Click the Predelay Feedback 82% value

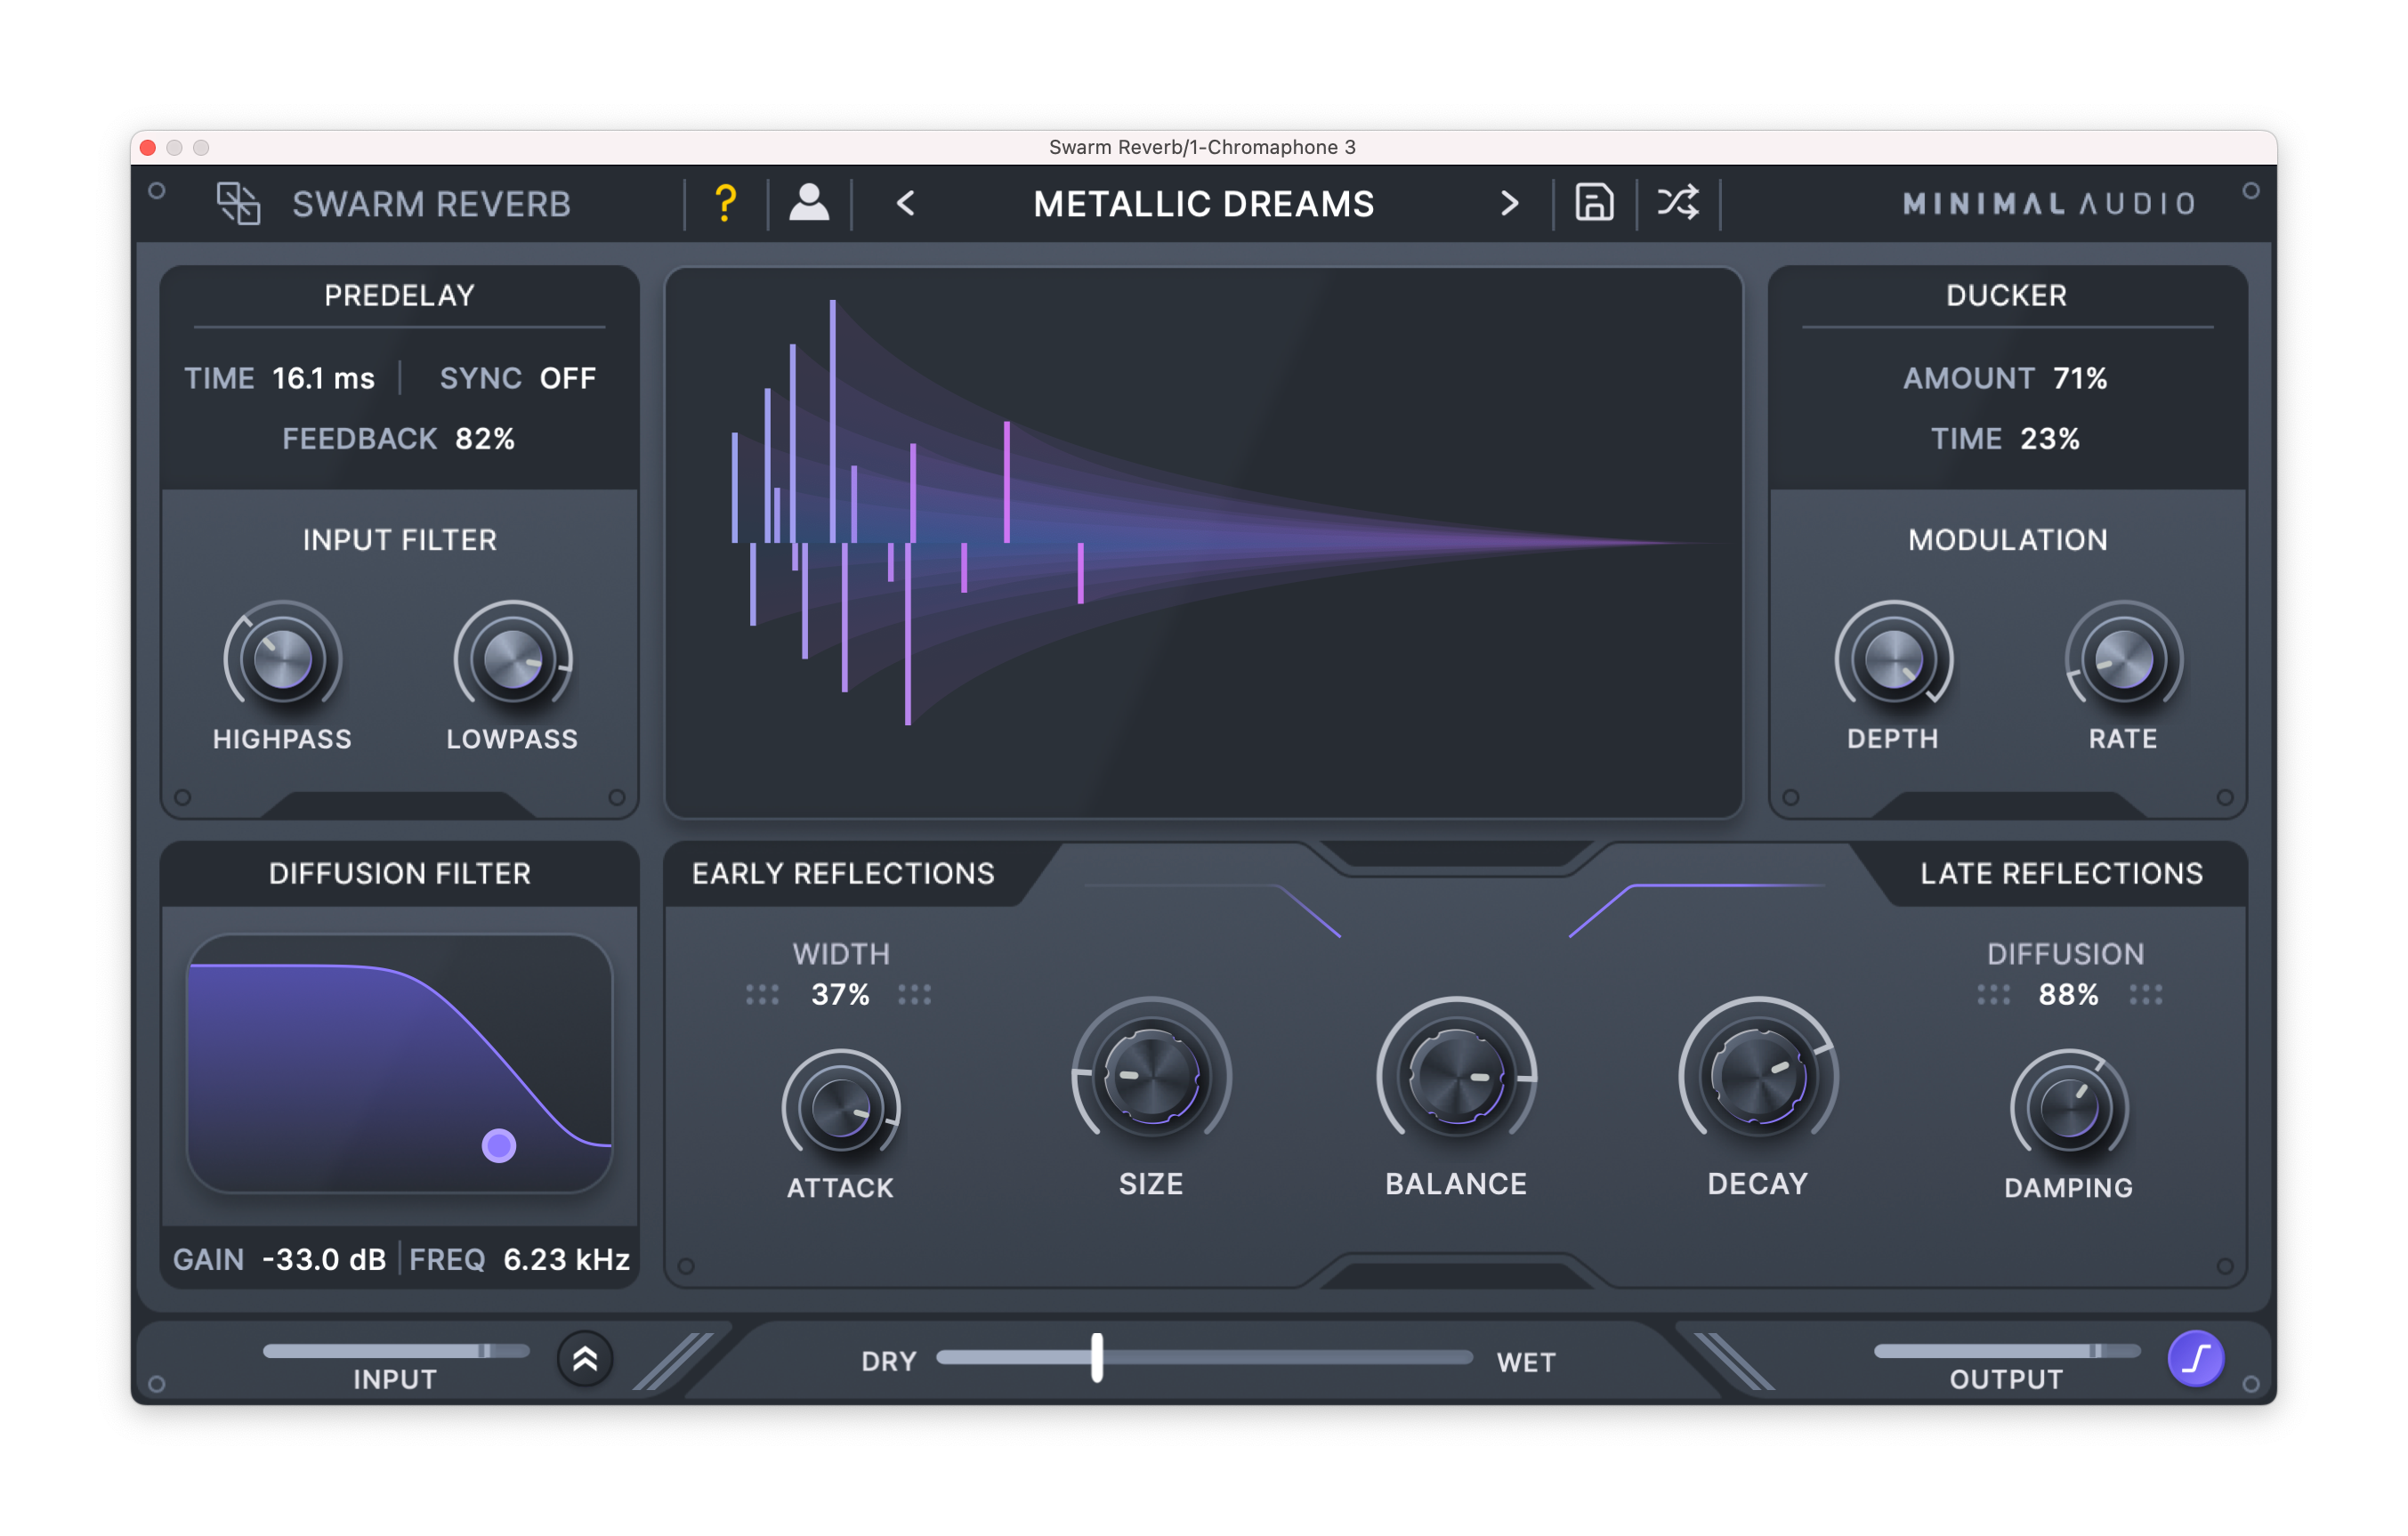485,439
